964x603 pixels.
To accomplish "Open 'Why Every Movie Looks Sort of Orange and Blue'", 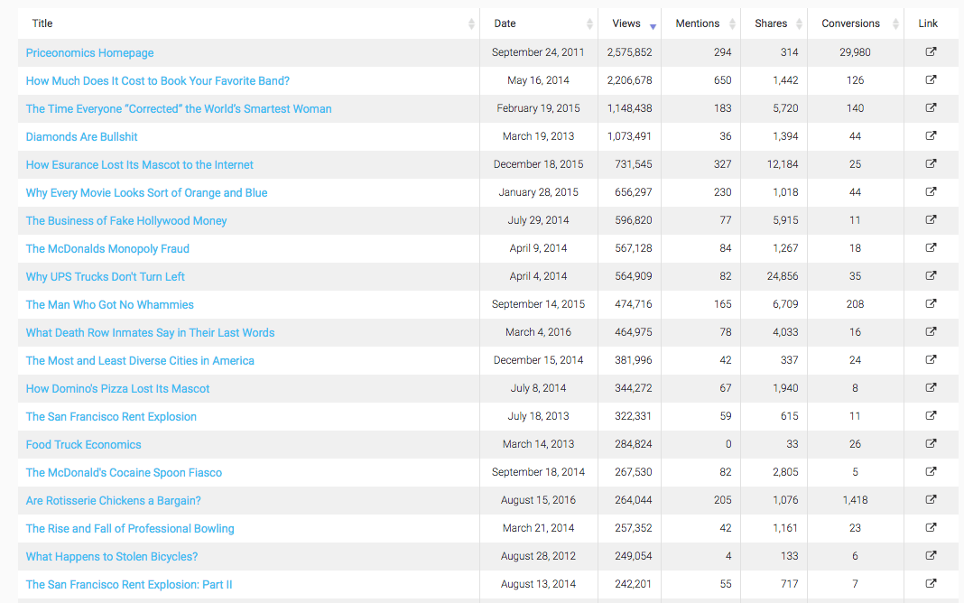I will [146, 192].
